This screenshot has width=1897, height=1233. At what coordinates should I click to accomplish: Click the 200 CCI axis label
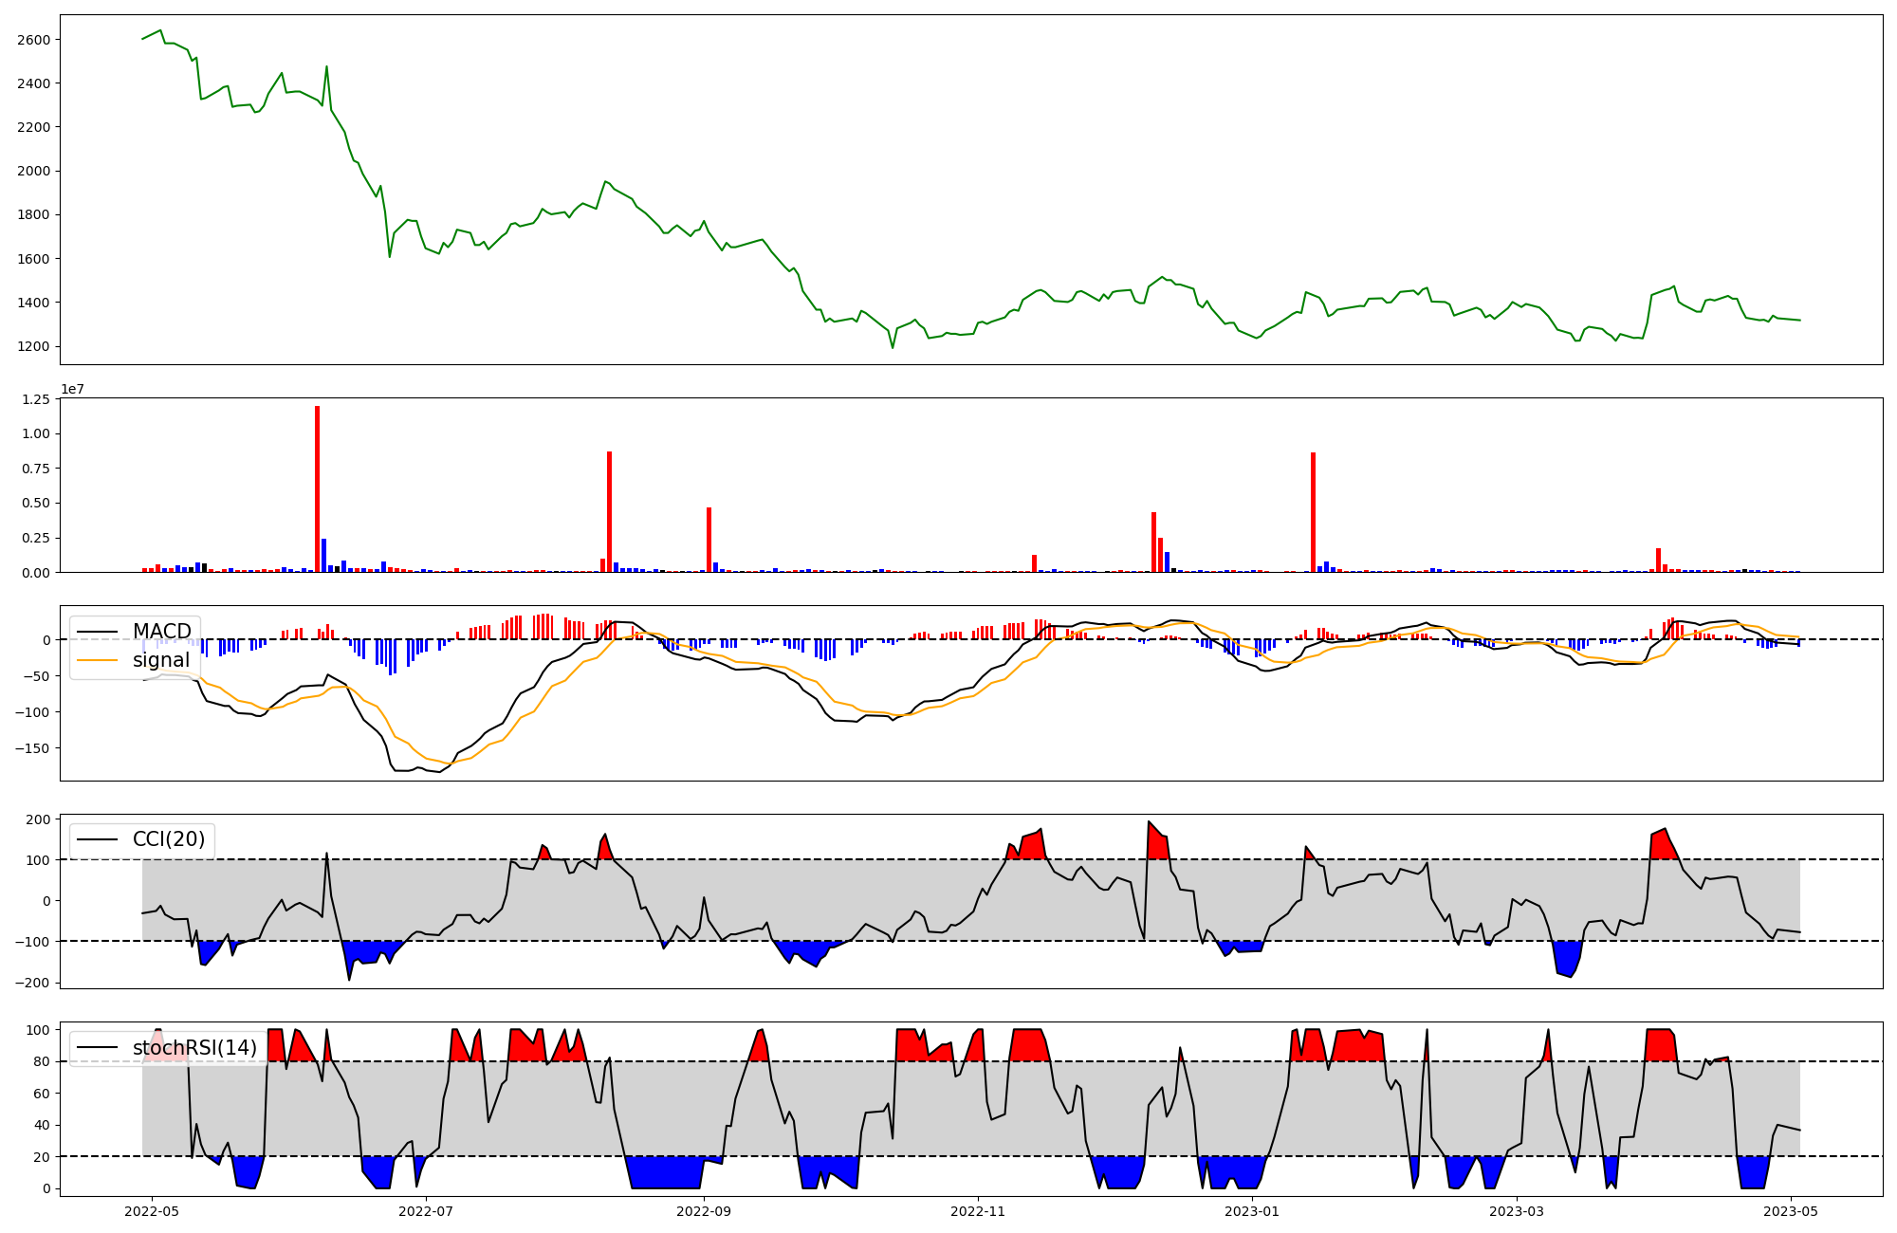point(39,819)
